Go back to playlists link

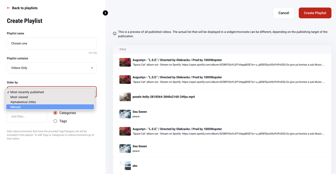[x=25, y=8]
